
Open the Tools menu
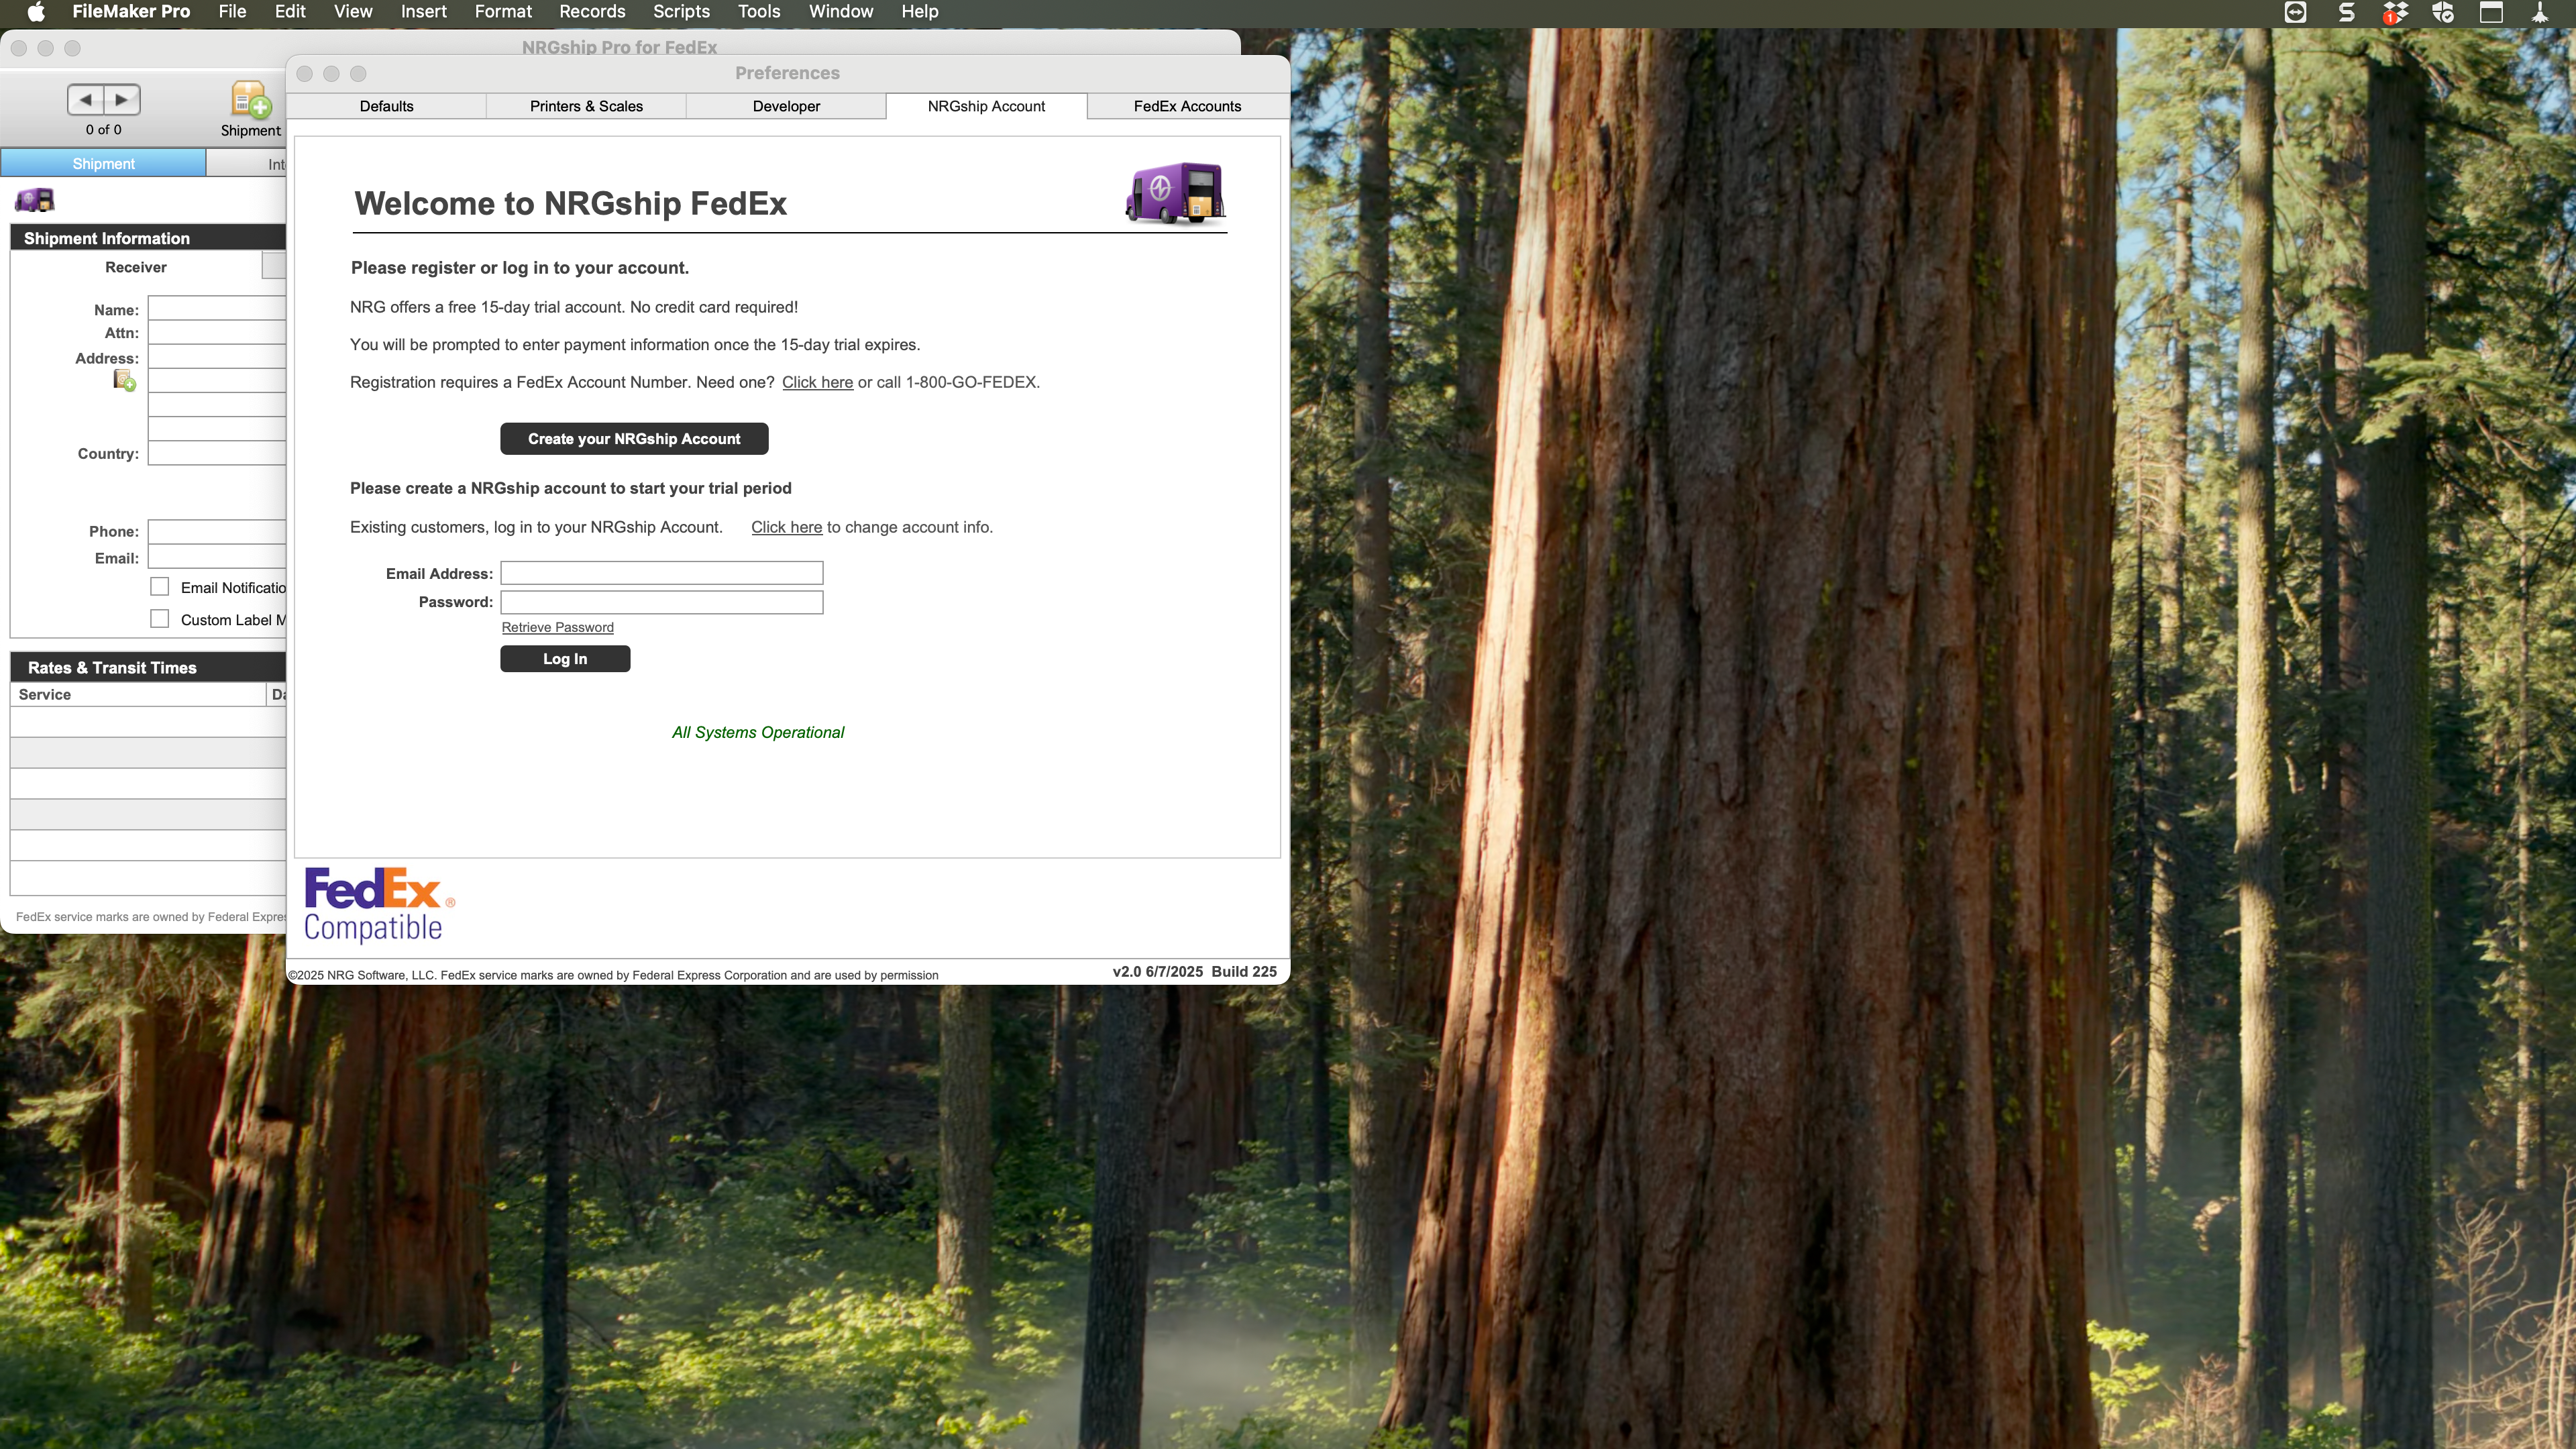point(759,12)
